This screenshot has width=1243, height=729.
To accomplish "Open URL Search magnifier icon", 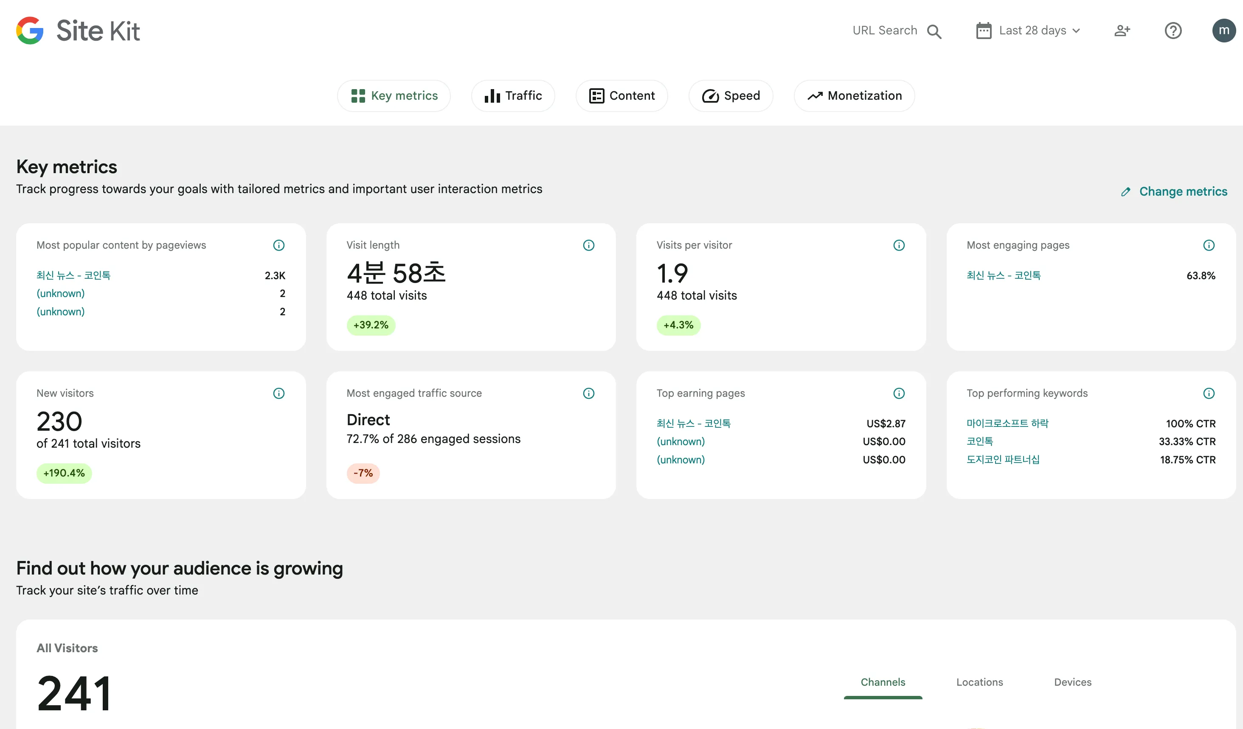I will [934, 31].
